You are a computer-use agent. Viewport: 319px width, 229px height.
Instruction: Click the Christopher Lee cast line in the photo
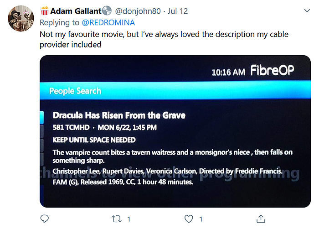(x=168, y=171)
